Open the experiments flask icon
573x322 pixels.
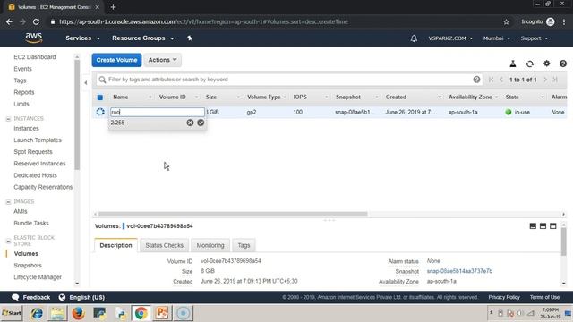513,64
